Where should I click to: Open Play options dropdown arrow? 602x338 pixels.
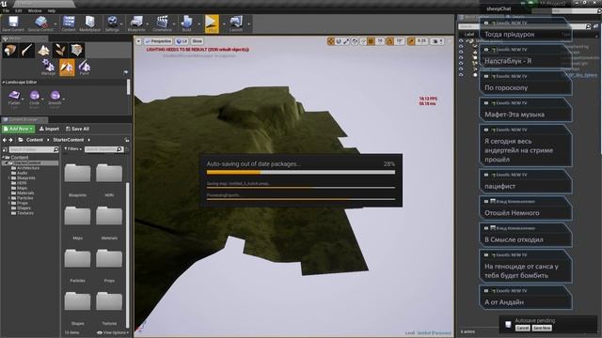[x=223, y=23]
